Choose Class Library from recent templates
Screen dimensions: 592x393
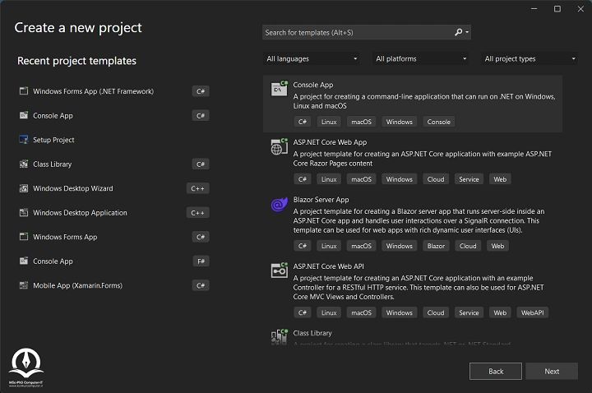pos(53,164)
